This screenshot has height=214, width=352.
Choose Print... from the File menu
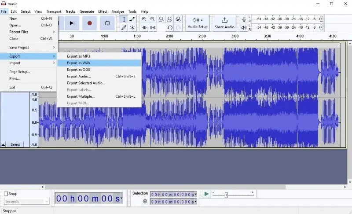[x=29, y=78]
